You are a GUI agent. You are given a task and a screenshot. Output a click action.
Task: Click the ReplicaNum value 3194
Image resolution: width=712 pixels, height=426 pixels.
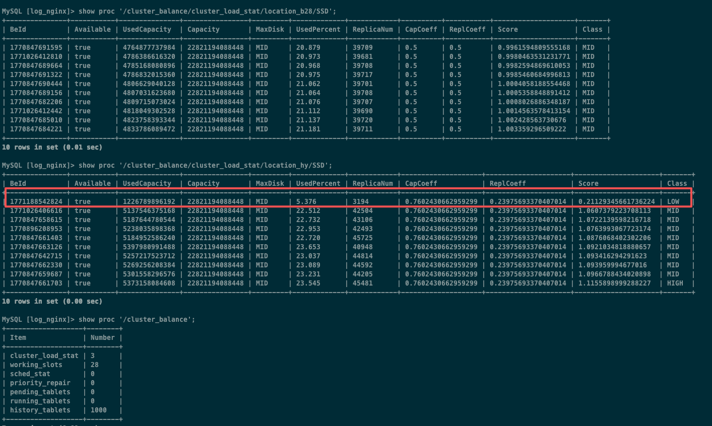(361, 201)
